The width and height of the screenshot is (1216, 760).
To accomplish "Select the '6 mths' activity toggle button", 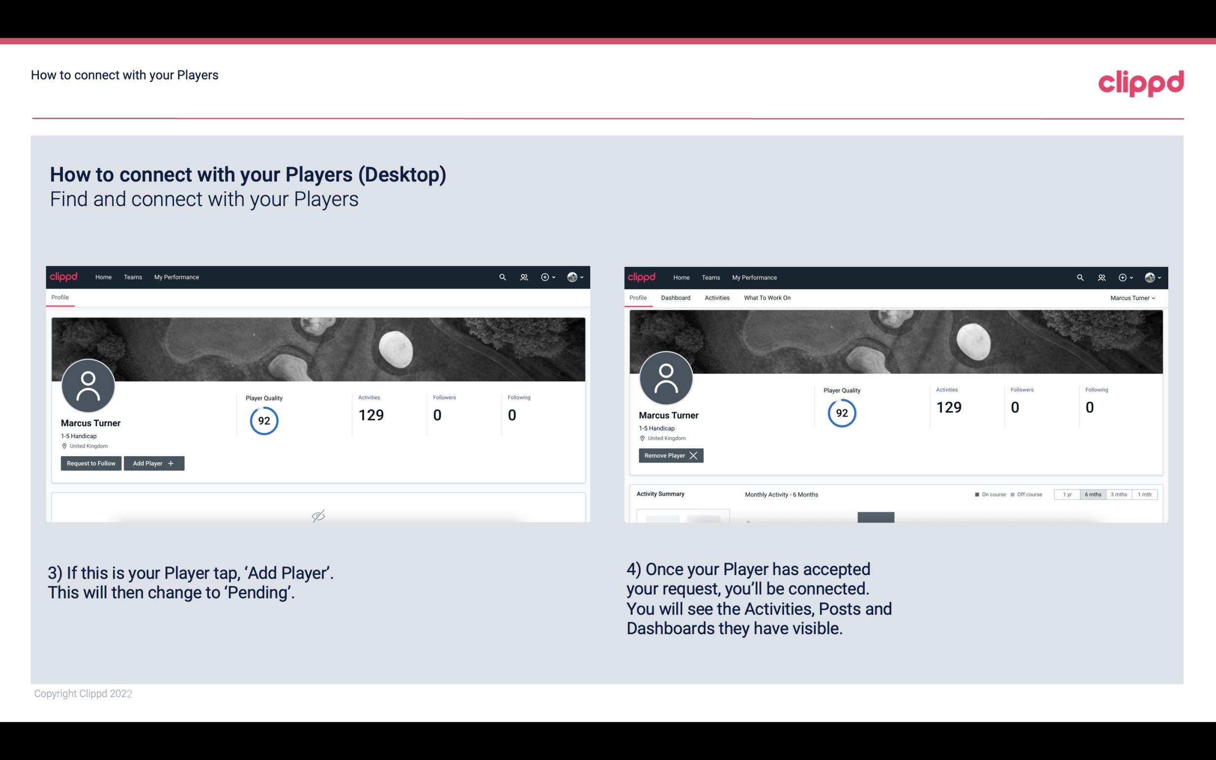I will (1093, 494).
